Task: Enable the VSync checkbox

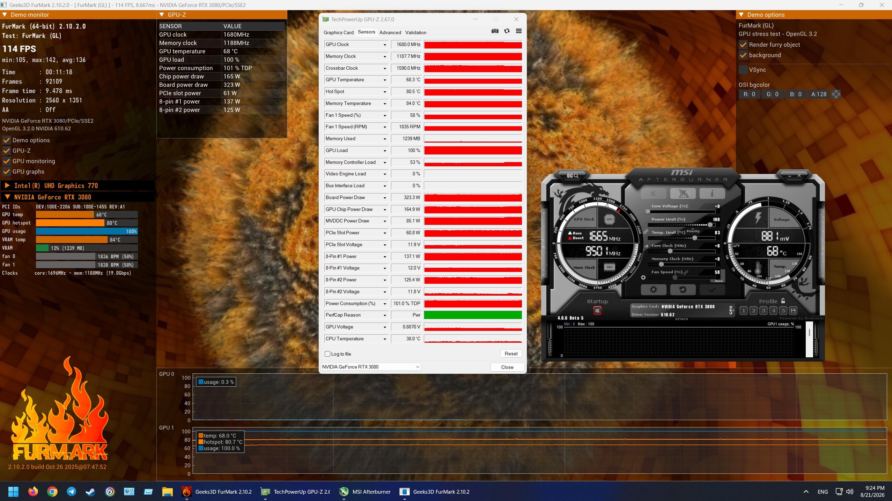Action: click(x=743, y=70)
